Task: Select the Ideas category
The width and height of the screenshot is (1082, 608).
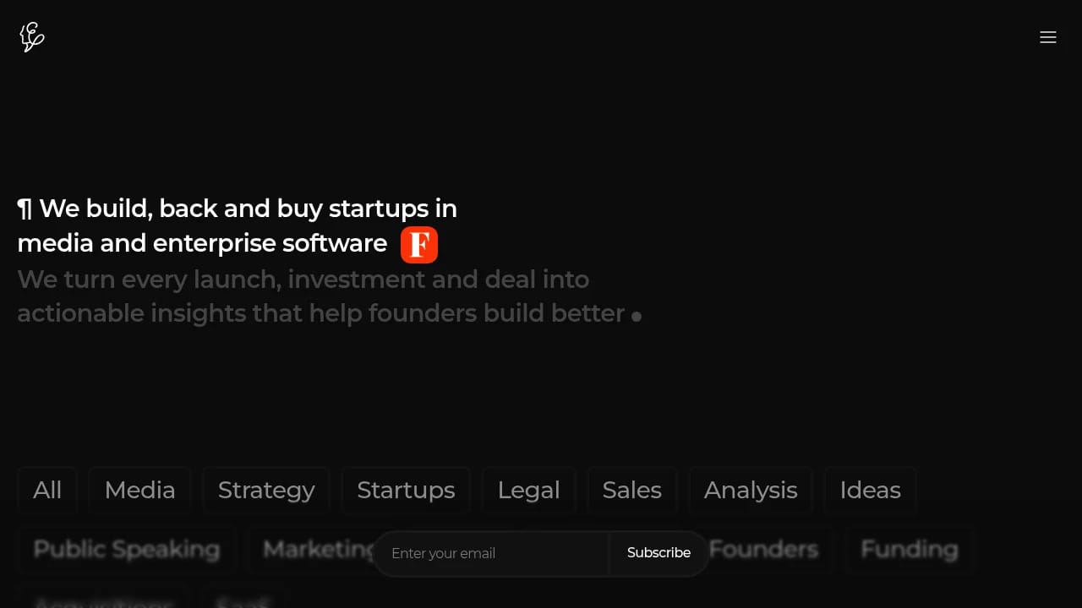Action: coord(870,490)
